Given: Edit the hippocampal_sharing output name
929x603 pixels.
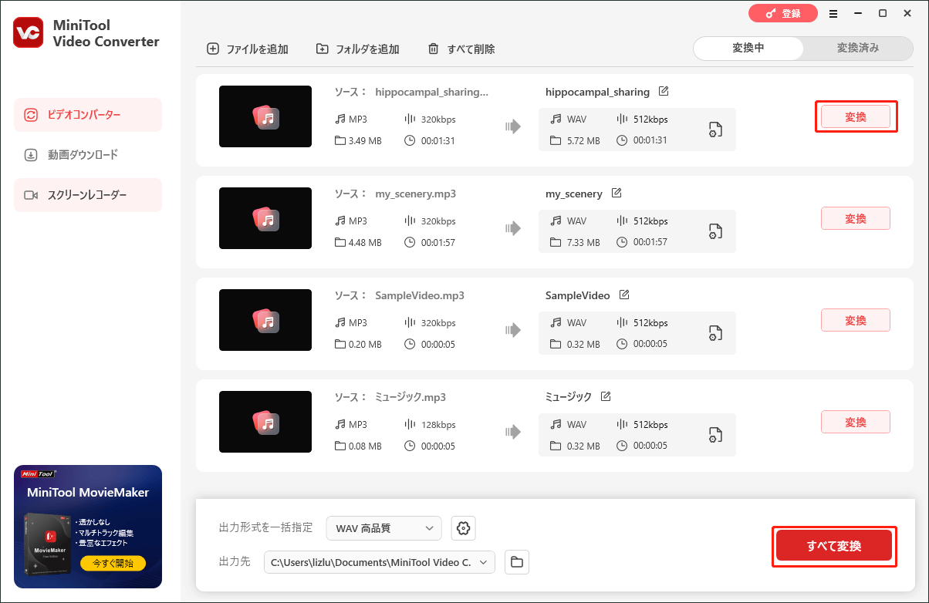Looking at the screenshot, I should tap(664, 92).
